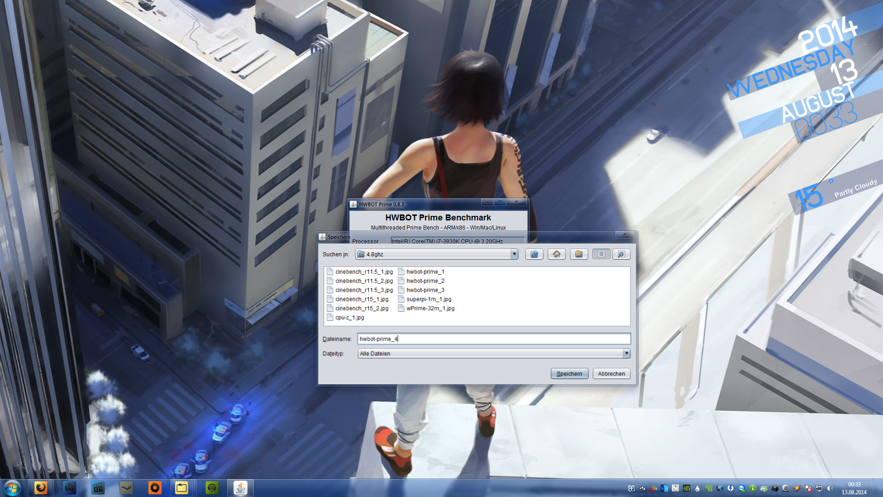Click the green RSS feed tray icon

[709, 488]
